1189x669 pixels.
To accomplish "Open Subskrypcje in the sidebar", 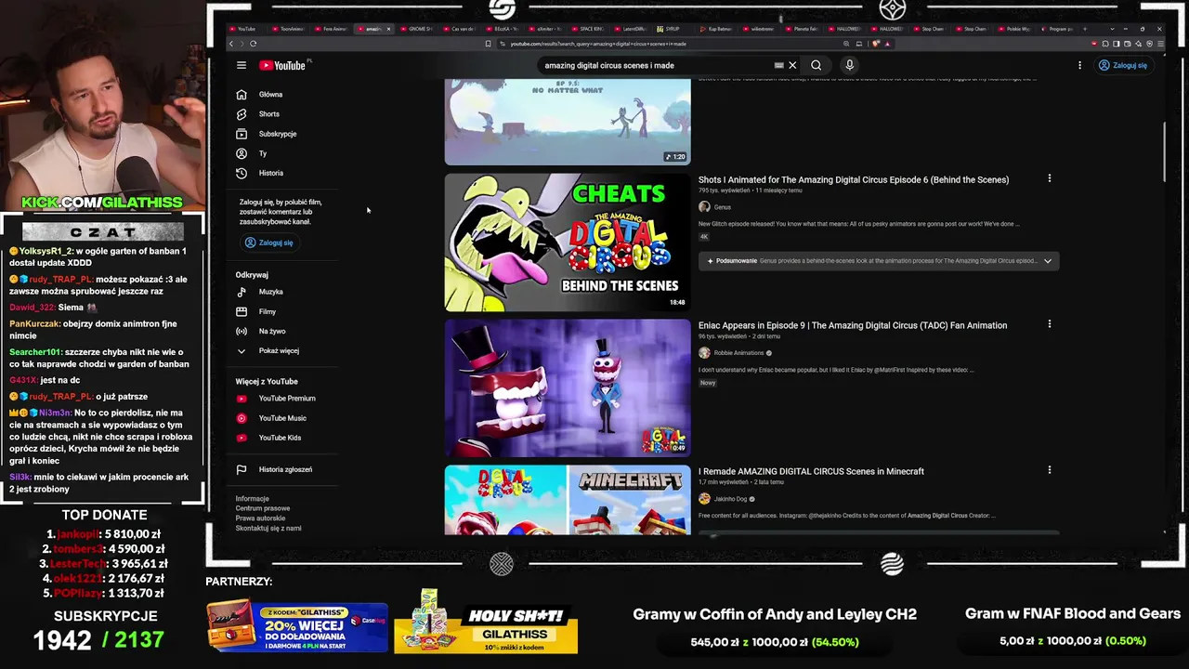I will (278, 134).
